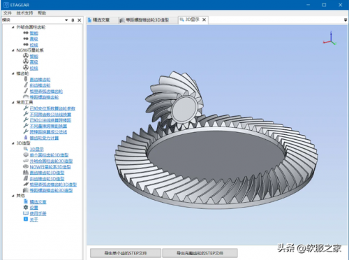Open the tab list dropdown at far right
This screenshot has width=349, height=260.
click(x=346, y=20)
